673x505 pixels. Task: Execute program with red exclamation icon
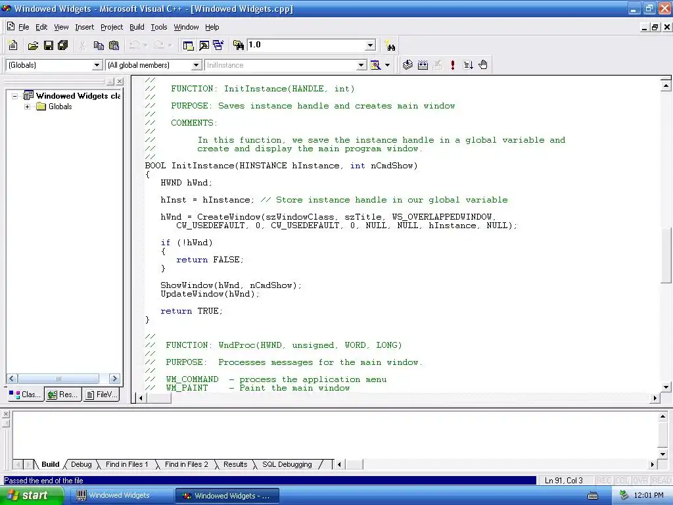pyautogui.click(x=452, y=65)
